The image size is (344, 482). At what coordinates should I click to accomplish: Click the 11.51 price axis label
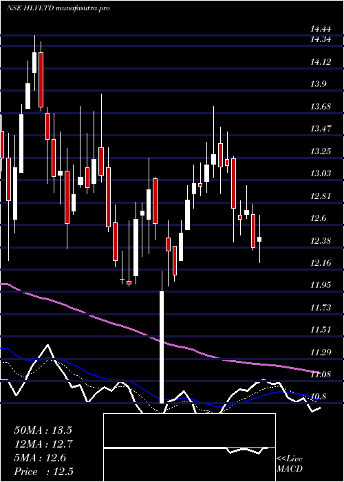click(x=321, y=330)
